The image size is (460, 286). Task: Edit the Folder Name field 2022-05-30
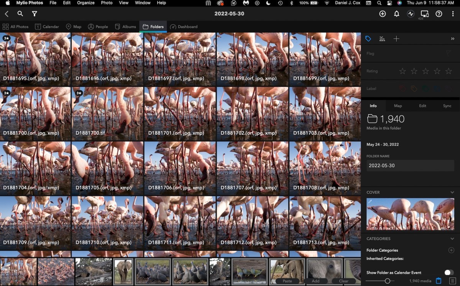click(410, 166)
